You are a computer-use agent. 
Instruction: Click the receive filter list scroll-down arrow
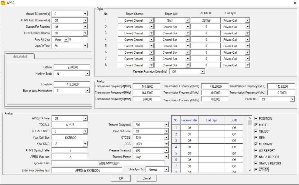tap(249, 170)
